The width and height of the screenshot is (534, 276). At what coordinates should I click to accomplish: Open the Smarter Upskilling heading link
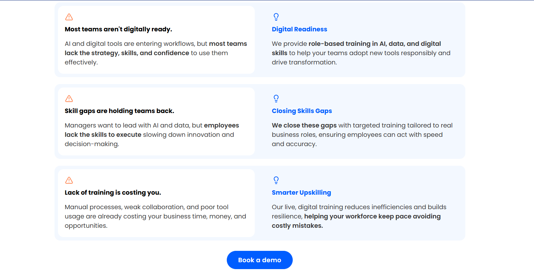[301, 193]
